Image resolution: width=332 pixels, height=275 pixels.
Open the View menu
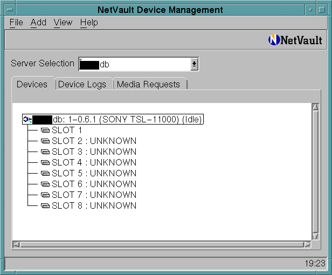click(63, 23)
